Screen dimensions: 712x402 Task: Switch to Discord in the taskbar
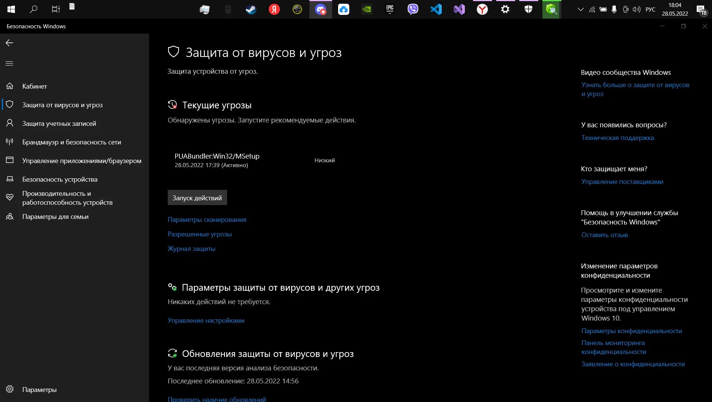(321, 9)
